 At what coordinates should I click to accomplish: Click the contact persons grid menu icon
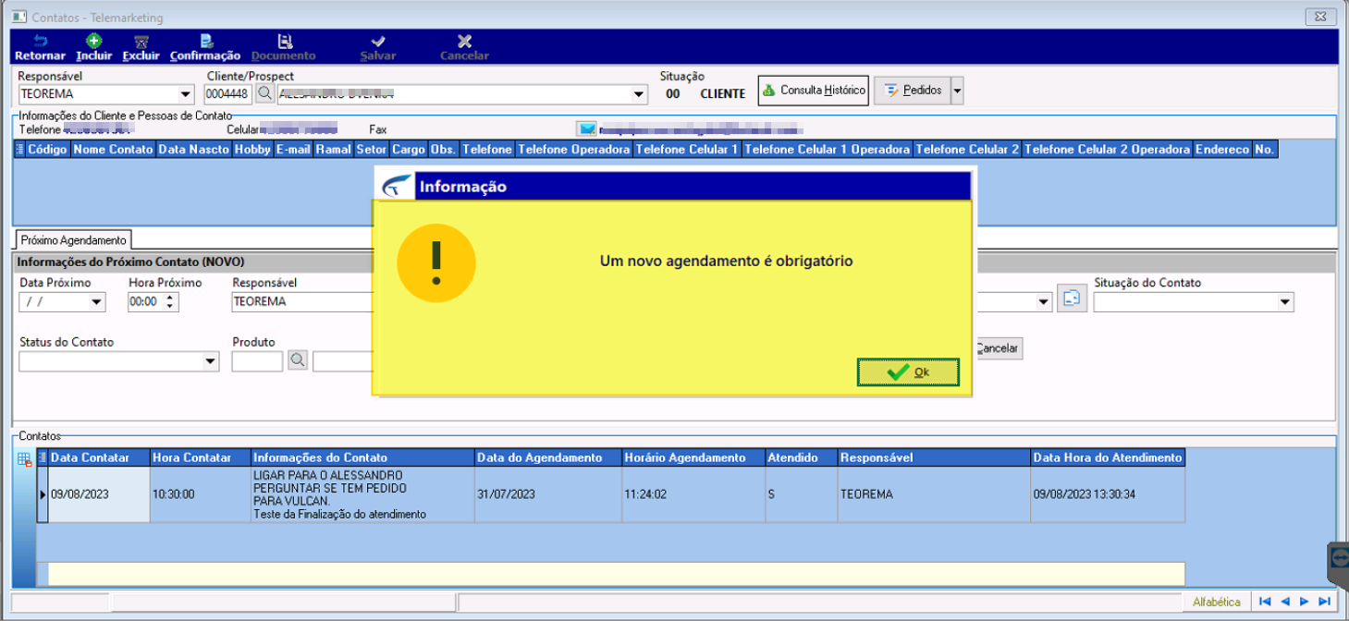(20, 149)
